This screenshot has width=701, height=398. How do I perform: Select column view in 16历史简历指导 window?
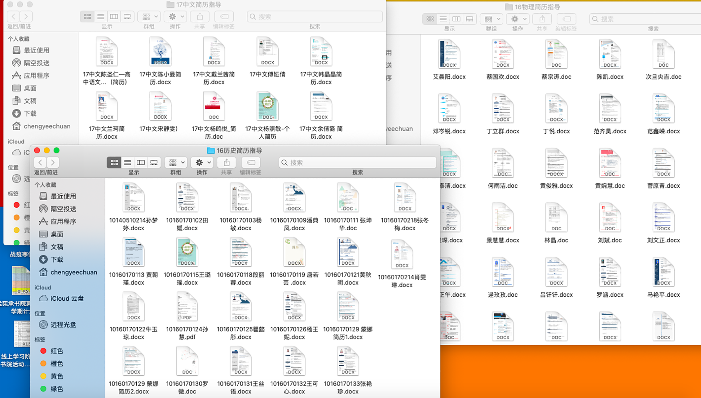[x=141, y=162]
